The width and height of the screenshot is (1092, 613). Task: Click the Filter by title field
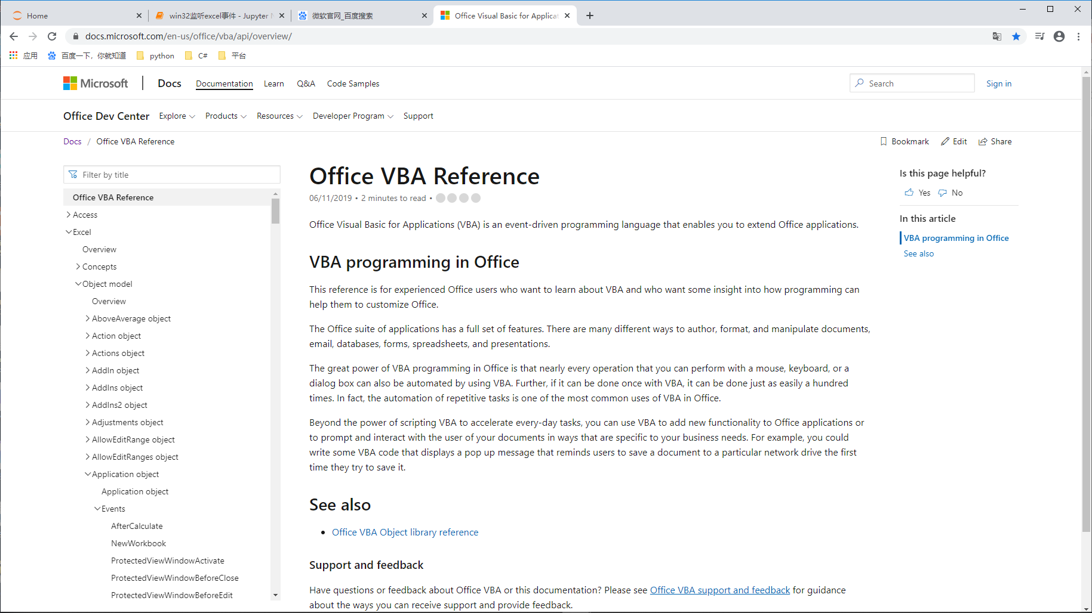coord(172,175)
